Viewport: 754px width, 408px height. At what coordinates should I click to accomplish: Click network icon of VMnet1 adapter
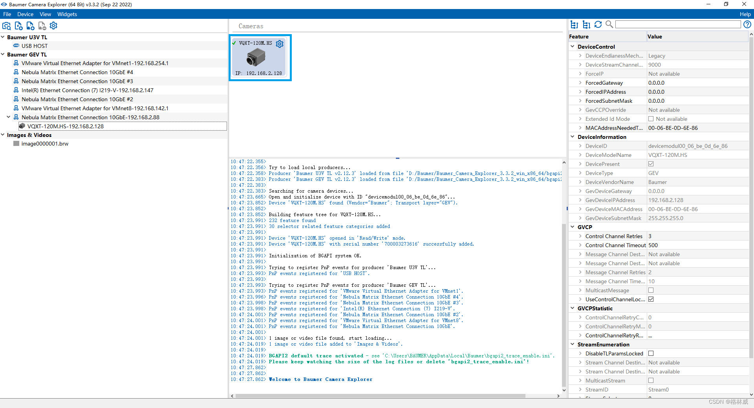point(16,63)
